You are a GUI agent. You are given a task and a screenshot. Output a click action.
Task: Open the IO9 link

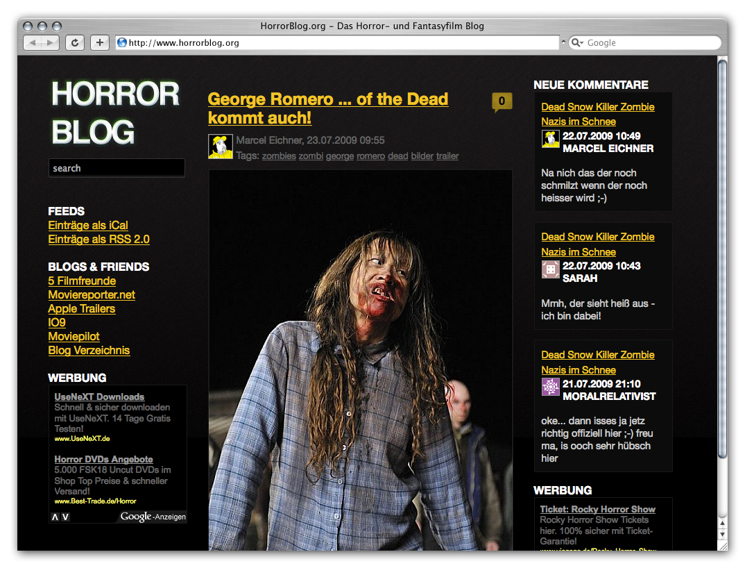57,322
